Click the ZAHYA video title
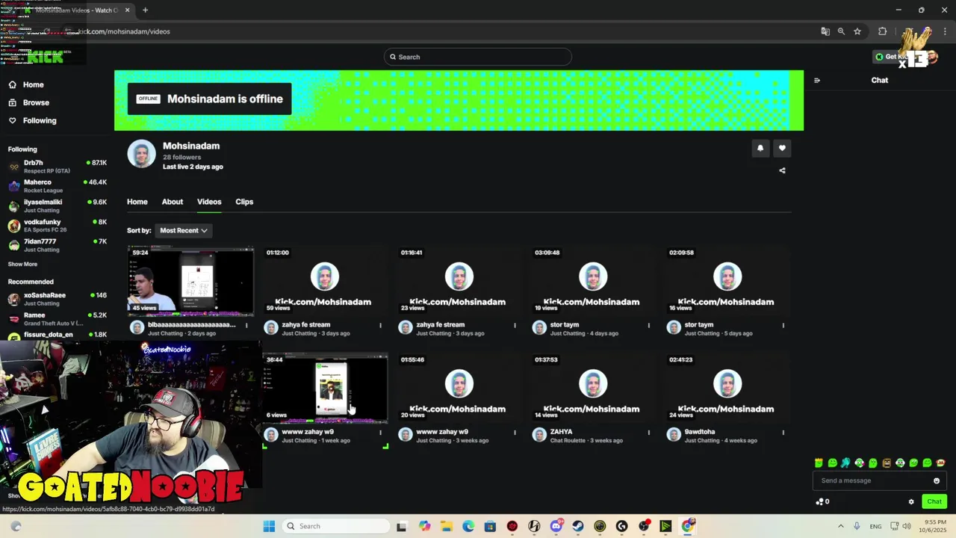 pos(561,432)
